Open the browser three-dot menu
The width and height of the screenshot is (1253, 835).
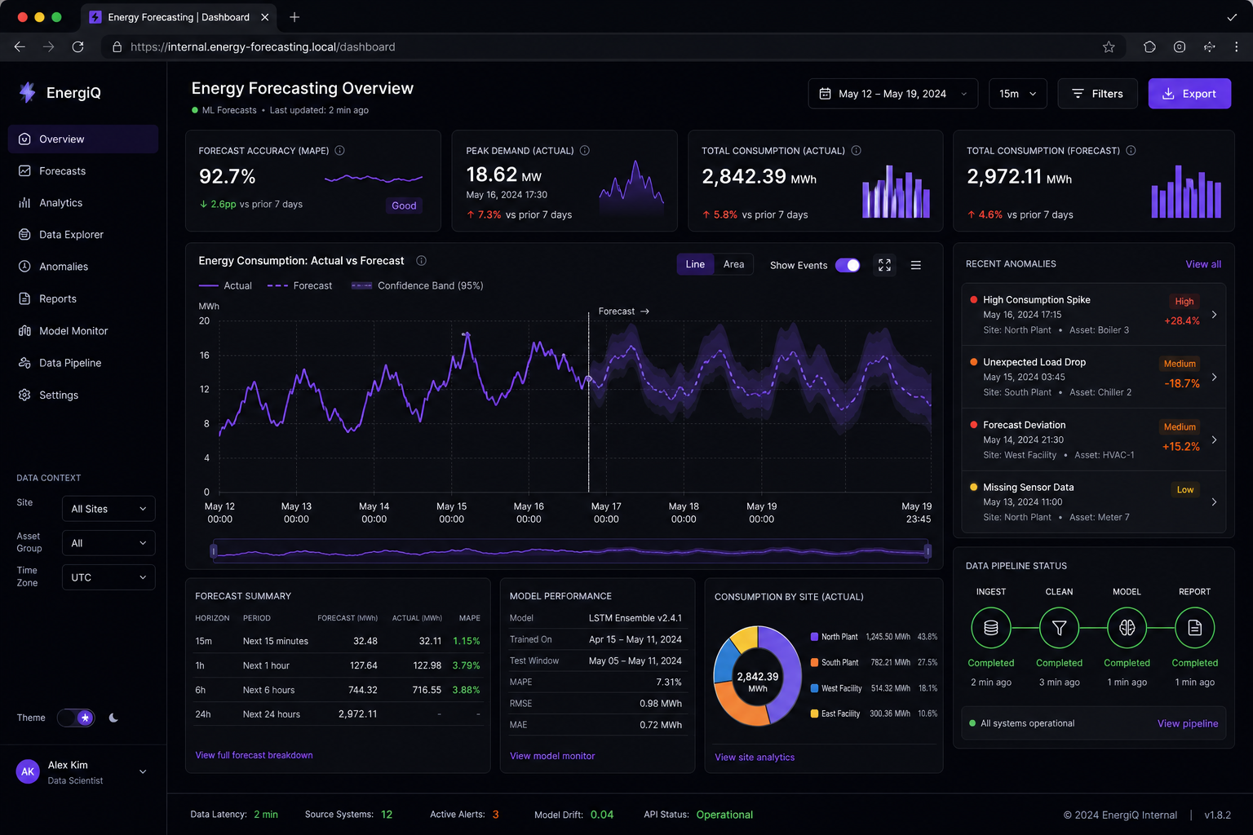1237,47
